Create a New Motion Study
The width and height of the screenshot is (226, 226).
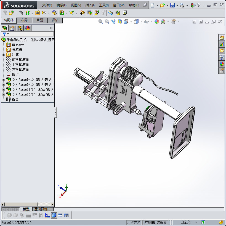tap(83, 13)
